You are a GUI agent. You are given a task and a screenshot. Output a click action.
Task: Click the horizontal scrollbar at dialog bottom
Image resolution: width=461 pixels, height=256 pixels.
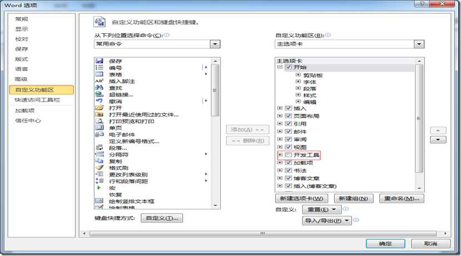click(x=263, y=233)
